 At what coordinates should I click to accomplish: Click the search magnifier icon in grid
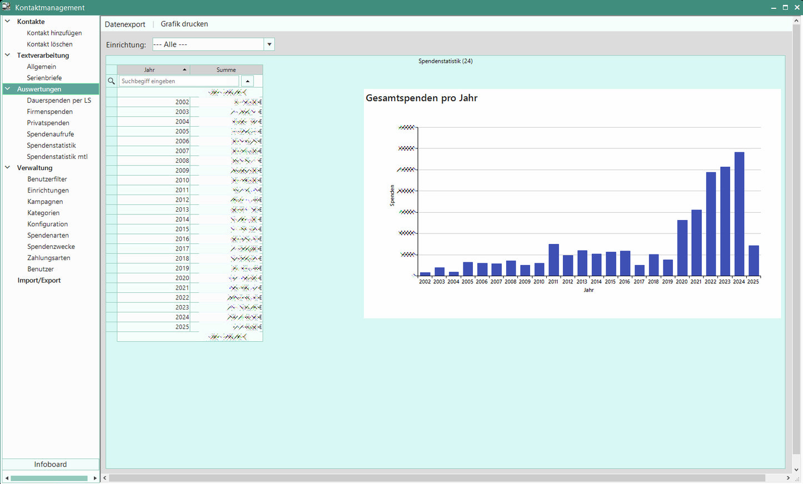pos(111,81)
